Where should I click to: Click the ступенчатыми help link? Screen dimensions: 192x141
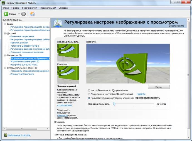point(65,105)
